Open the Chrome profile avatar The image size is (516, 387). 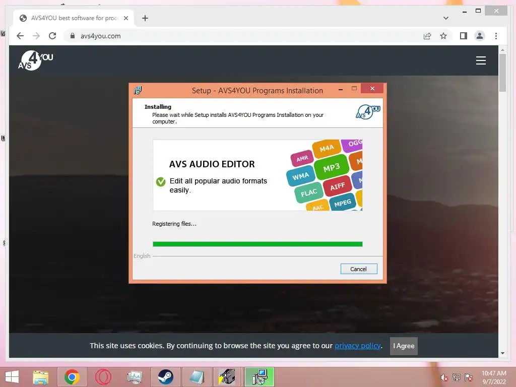[x=480, y=36]
